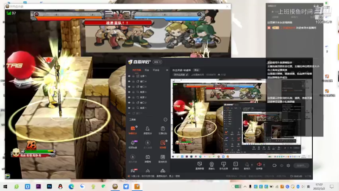Viewport: 339px width, 191px height.
Task: Click the 连接中 start-stream button
Action: point(301,166)
